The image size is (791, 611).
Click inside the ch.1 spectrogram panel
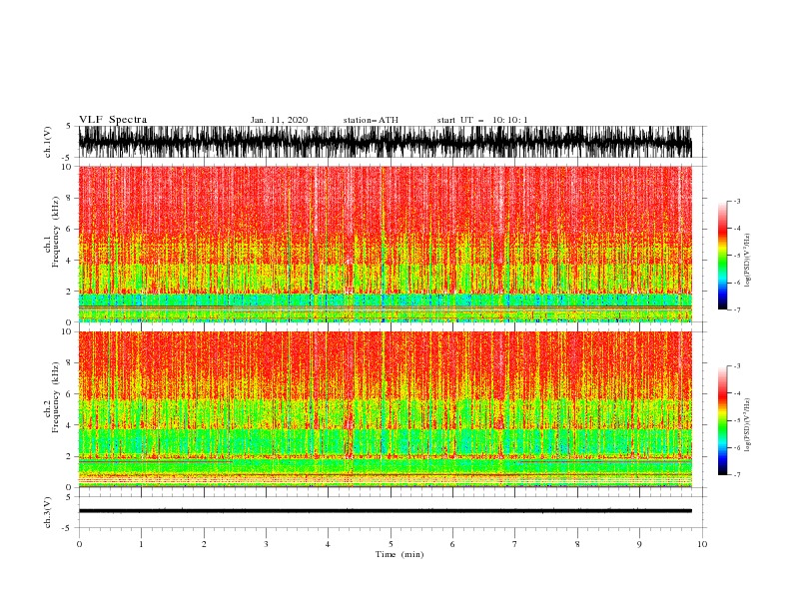(385, 244)
